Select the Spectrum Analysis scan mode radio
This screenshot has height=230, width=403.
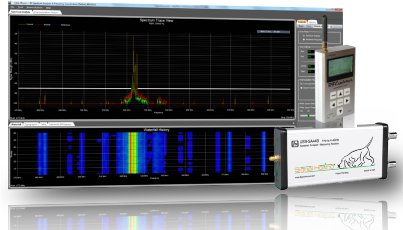click(x=304, y=36)
